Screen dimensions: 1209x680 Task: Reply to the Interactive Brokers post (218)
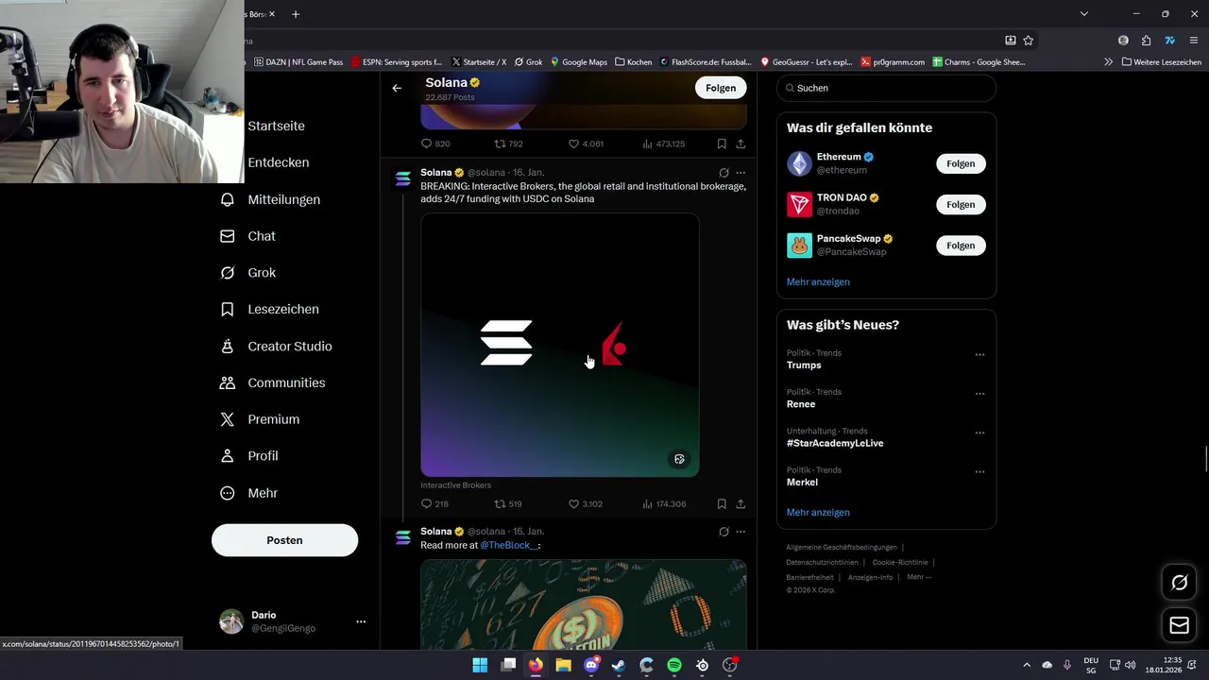(x=426, y=503)
